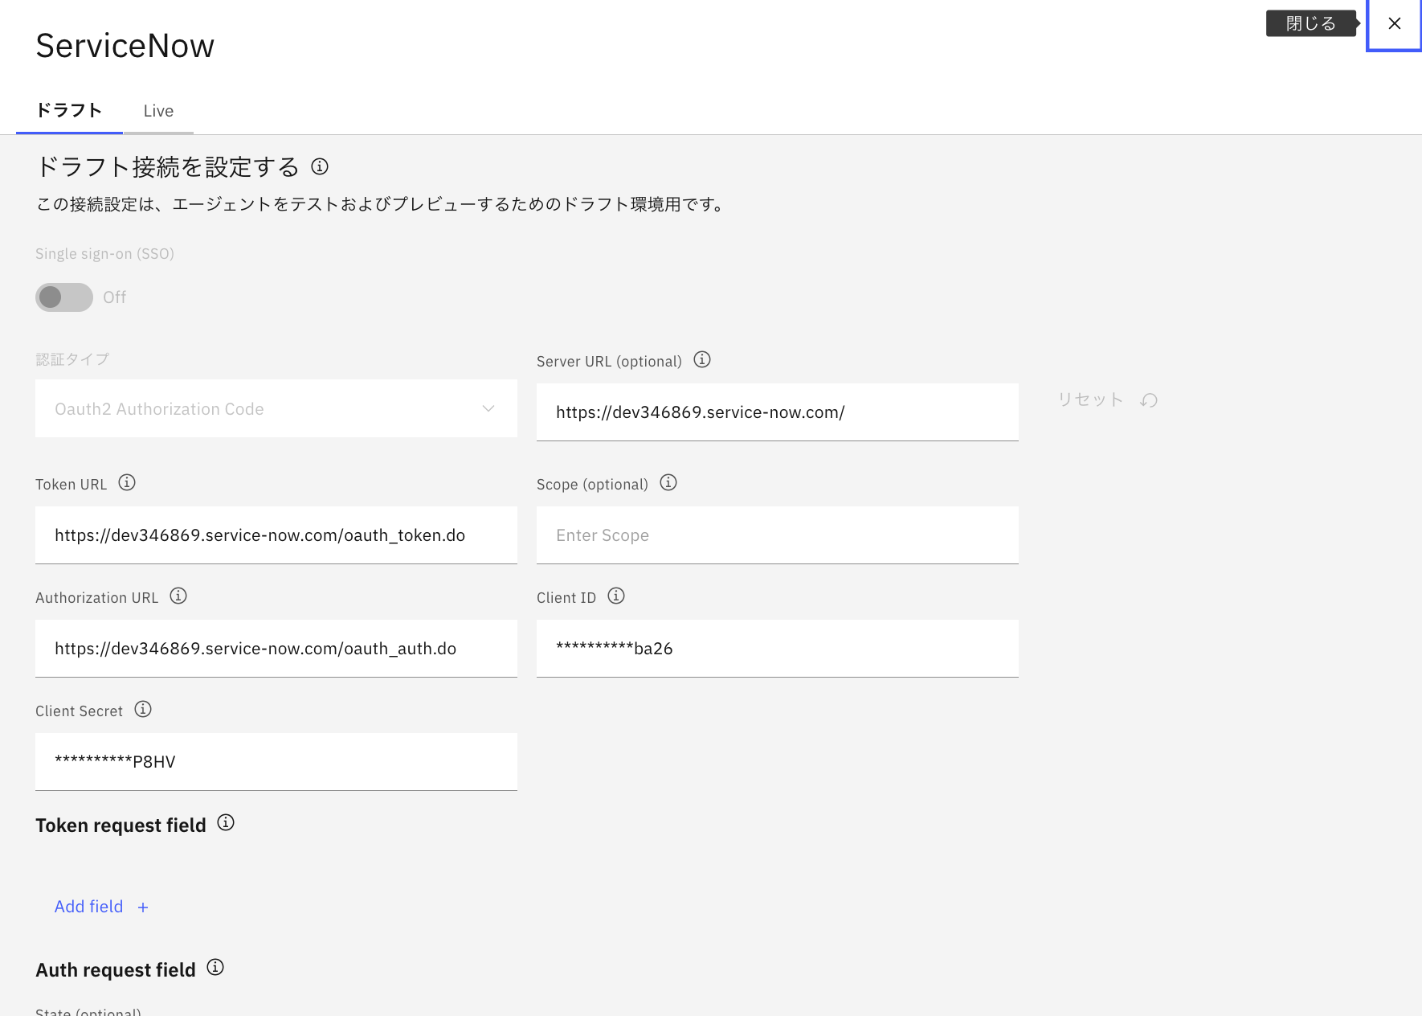
Task: View Client Secret info tooltip
Action: pyautogui.click(x=142, y=709)
